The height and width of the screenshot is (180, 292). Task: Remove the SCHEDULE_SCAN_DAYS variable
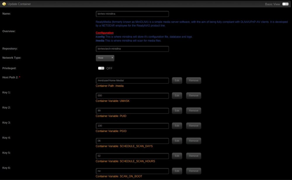(194, 141)
